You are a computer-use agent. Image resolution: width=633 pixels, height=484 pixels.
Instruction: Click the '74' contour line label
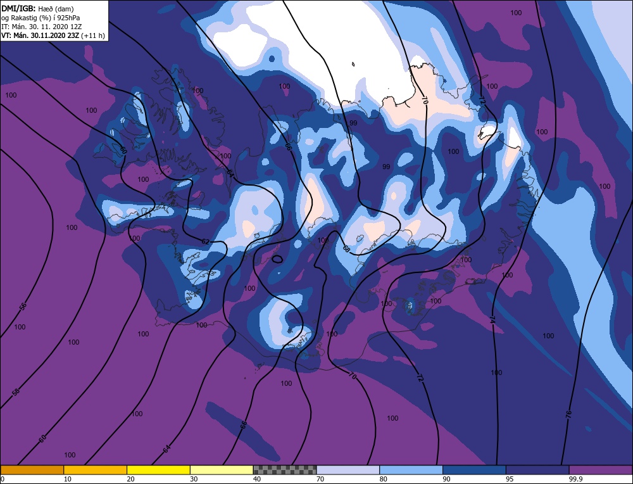click(x=492, y=320)
